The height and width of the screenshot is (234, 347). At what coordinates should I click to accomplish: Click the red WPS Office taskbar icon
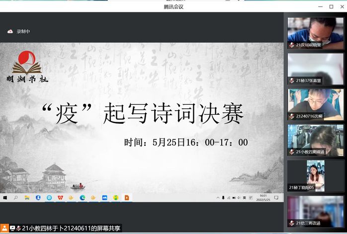[60, 198]
